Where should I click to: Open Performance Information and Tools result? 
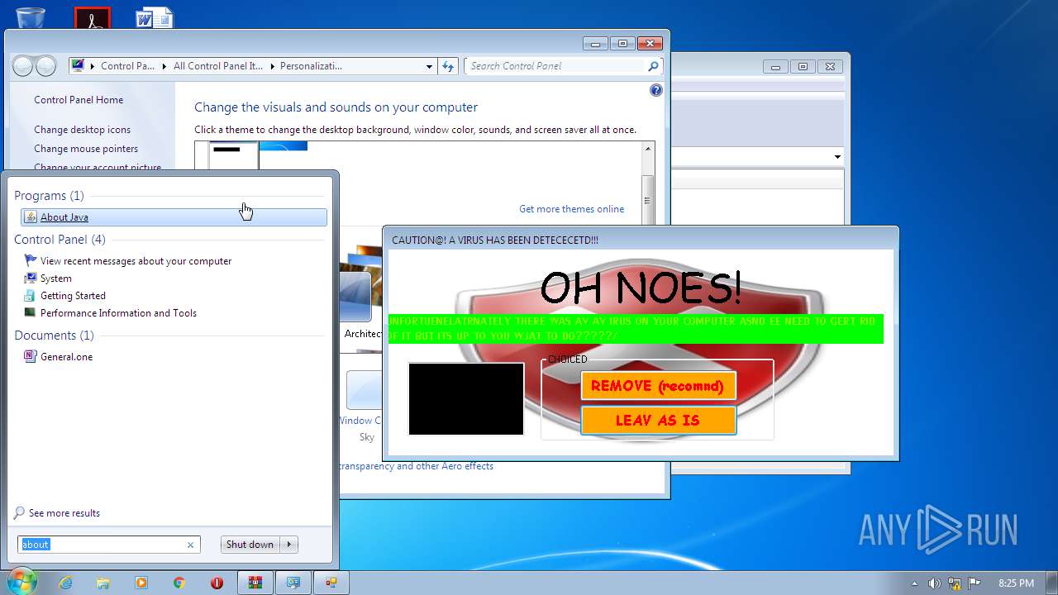point(118,313)
